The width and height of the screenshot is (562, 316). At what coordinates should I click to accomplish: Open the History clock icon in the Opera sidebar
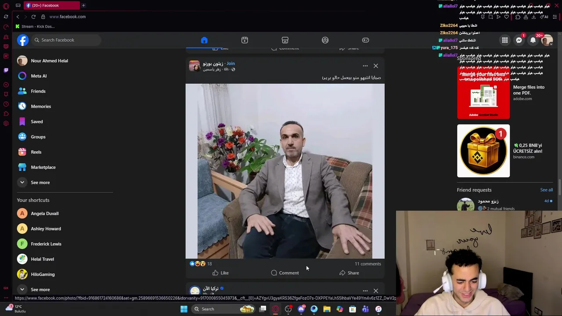6,104
